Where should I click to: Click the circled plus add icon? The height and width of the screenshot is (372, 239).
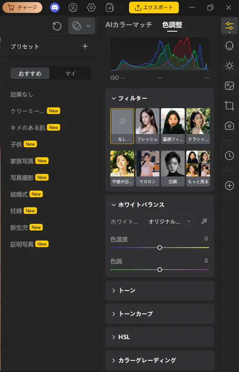tap(229, 186)
